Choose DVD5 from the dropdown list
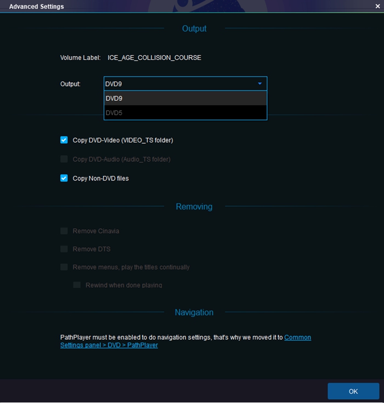This screenshot has height=403, width=384. tap(185, 113)
